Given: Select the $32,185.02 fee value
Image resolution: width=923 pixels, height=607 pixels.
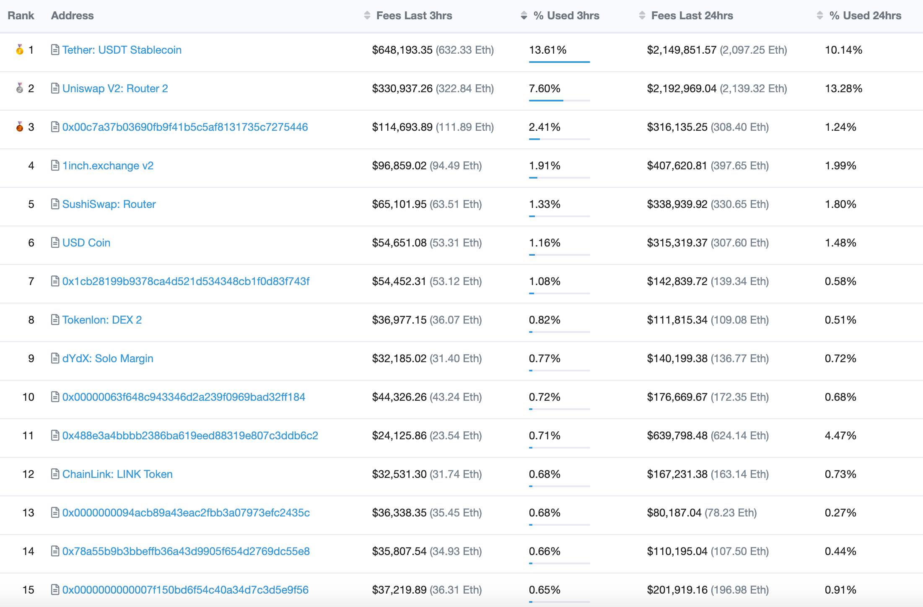Looking at the screenshot, I should [x=399, y=358].
